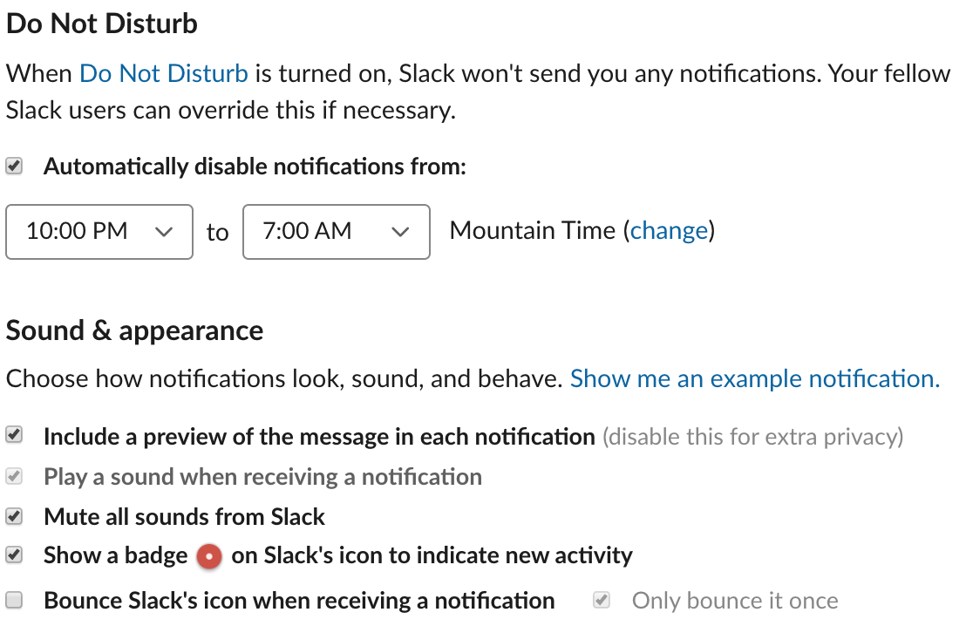Enable the Bounce Slack's icon checkbox

(14, 600)
